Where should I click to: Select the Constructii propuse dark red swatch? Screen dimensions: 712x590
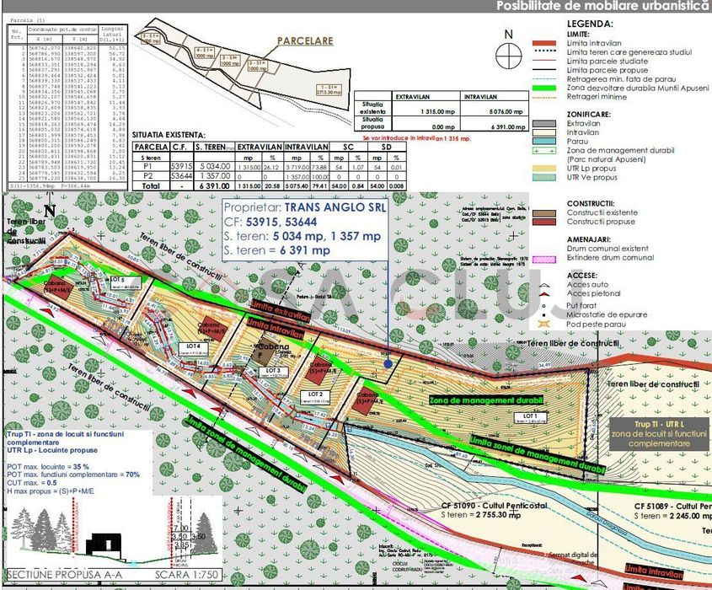point(544,223)
